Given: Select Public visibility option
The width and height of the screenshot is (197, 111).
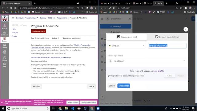Looking at the screenshot, I should click(x=169, y=76).
